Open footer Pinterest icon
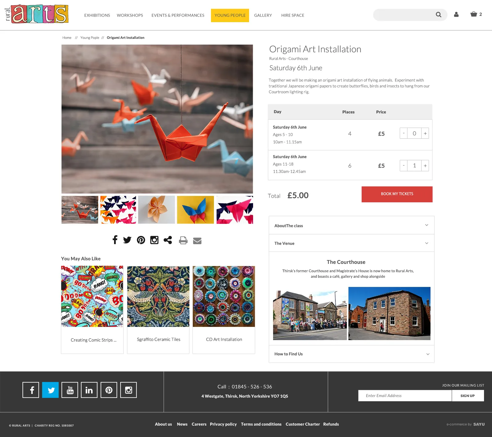492x437 pixels. coord(109,390)
